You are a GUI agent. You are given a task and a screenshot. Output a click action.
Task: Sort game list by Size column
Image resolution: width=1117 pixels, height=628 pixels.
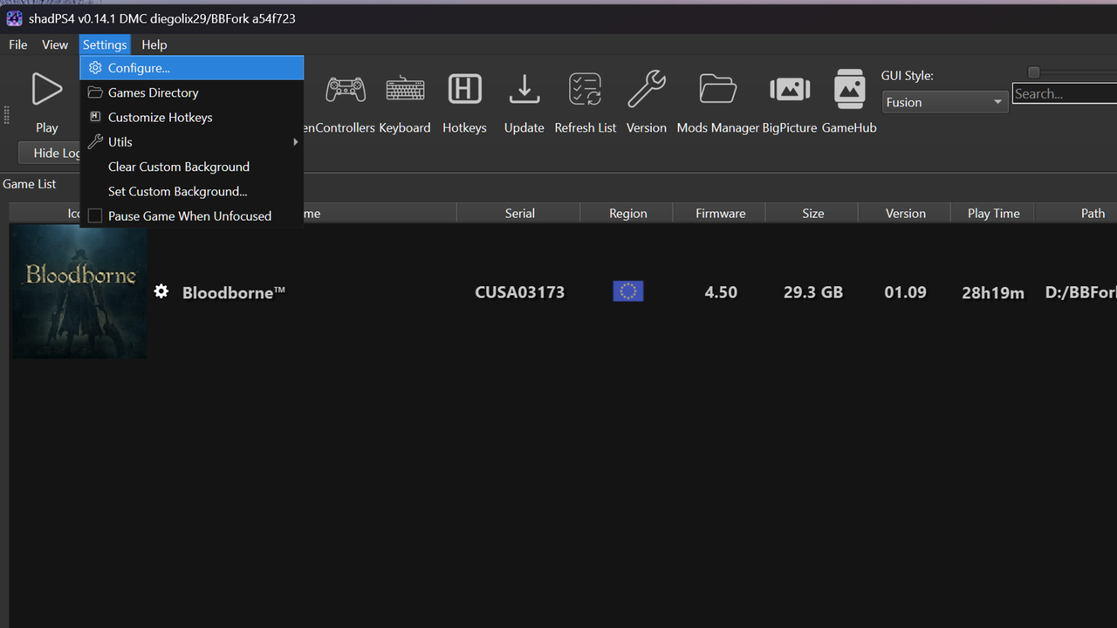[812, 214]
